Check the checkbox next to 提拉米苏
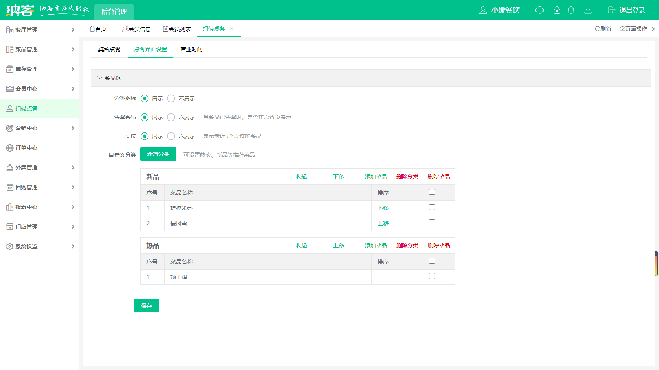Screen dimensions: 659x370 (432, 207)
